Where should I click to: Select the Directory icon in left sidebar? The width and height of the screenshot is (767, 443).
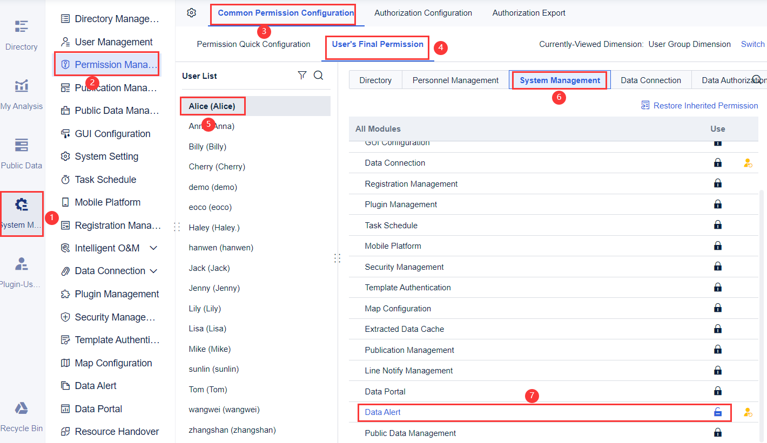pos(21,32)
